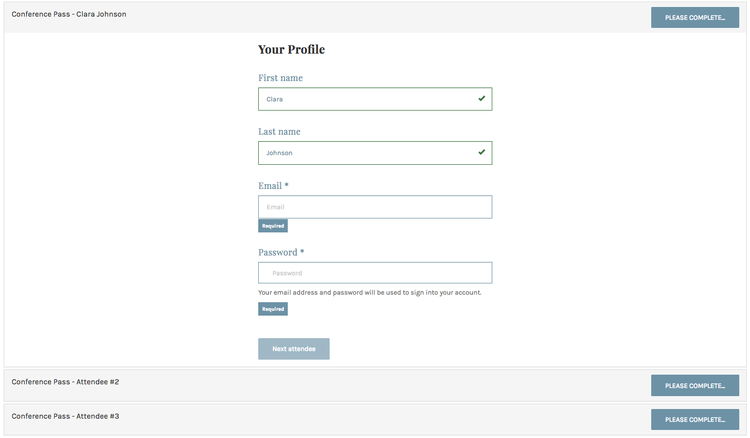Click the Next attendee button
This screenshot has width=750, height=438.
[294, 348]
